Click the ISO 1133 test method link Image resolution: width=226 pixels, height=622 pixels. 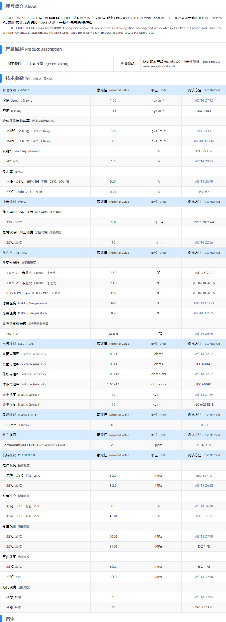coord(204,131)
